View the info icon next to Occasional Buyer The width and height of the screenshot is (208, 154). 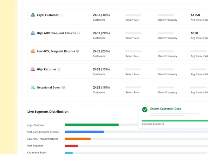coord(64,87)
